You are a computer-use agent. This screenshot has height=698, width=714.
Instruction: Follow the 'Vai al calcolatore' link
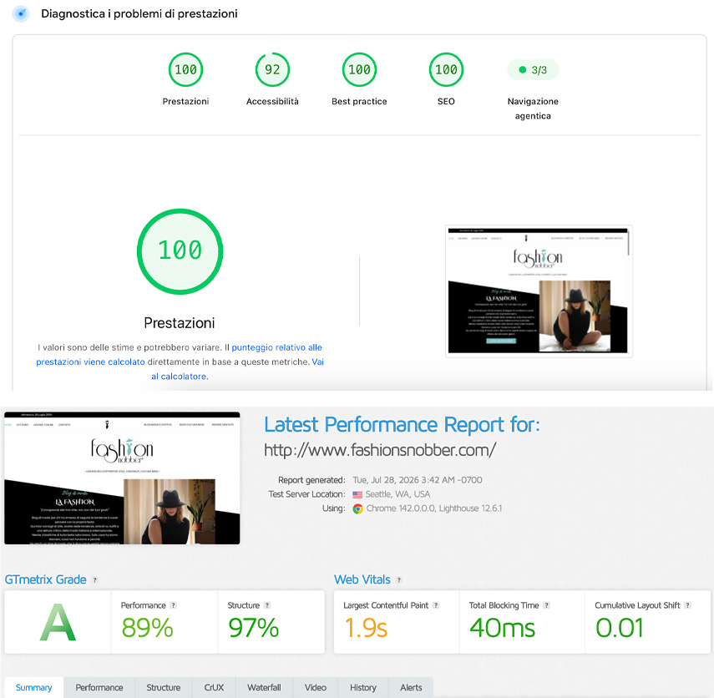click(x=238, y=369)
